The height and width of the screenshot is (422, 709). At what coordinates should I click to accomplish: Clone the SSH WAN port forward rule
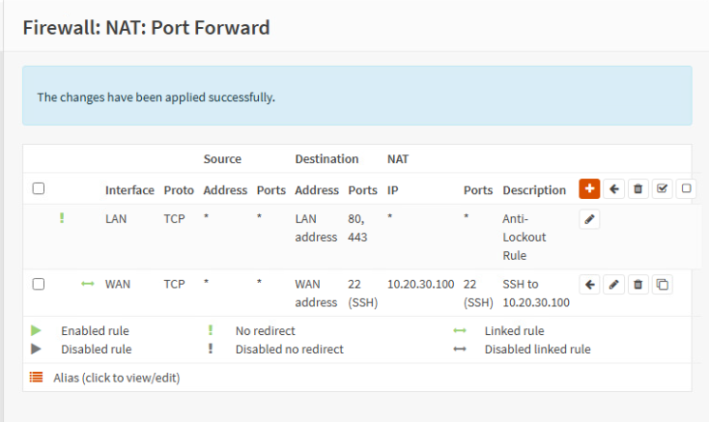[662, 285]
